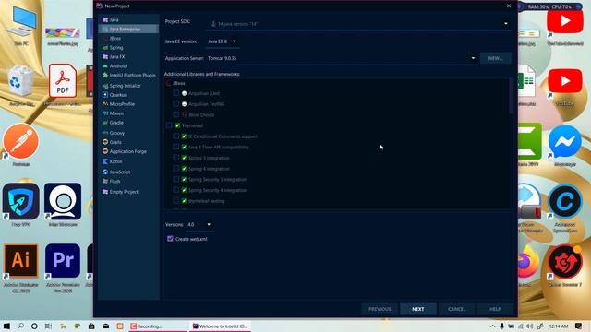This screenshot has width=591, height=332.
Task: Switch to Welcome to IntelliJ IDEA taskbar item
Action: [220, 326]
